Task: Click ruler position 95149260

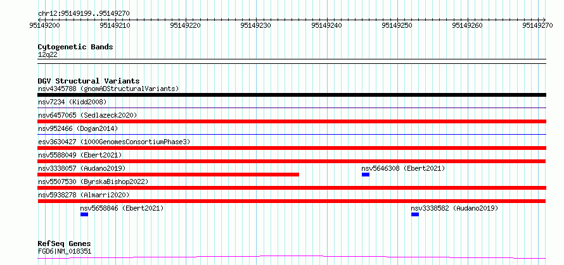Action: (467, 25)
